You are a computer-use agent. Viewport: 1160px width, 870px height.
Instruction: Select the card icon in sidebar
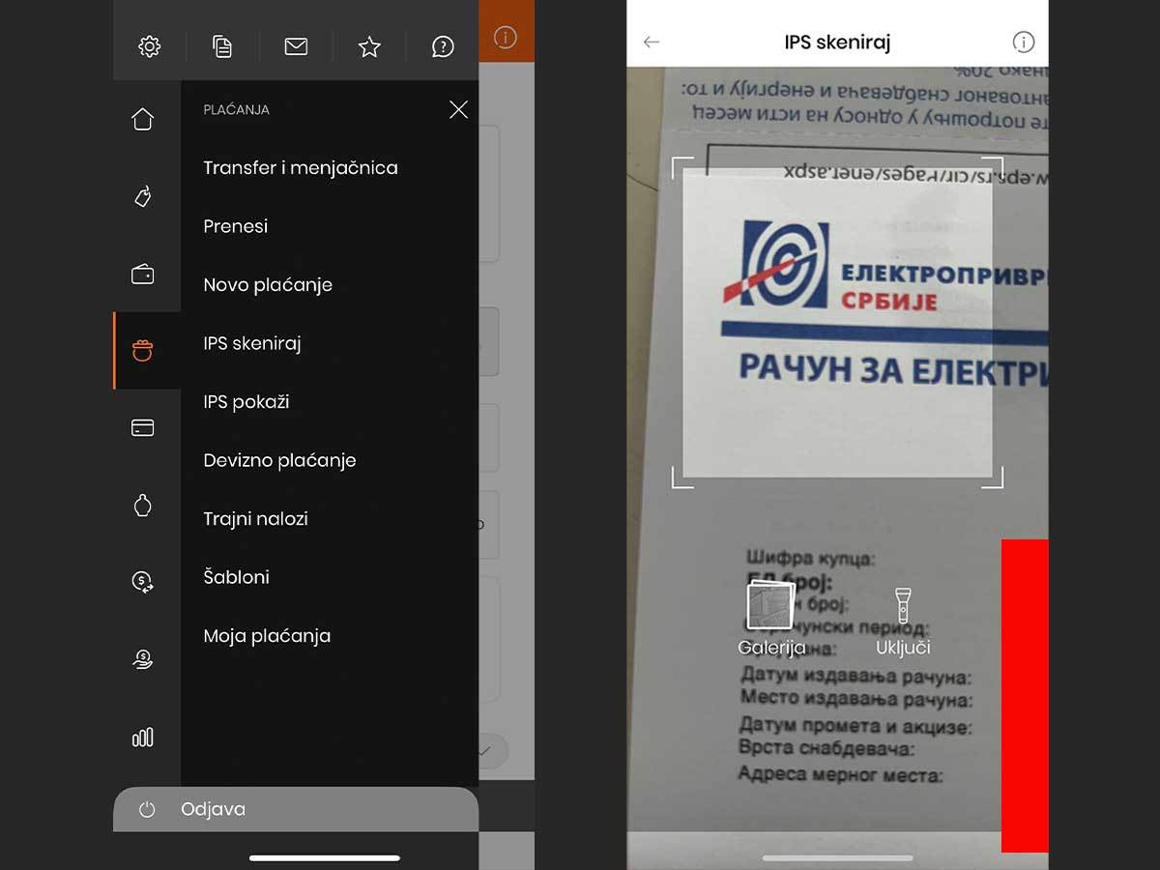point(143,427)
